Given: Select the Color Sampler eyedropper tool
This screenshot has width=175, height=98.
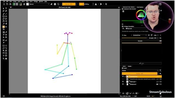Looking at the screenshot, I should [6, 32].
